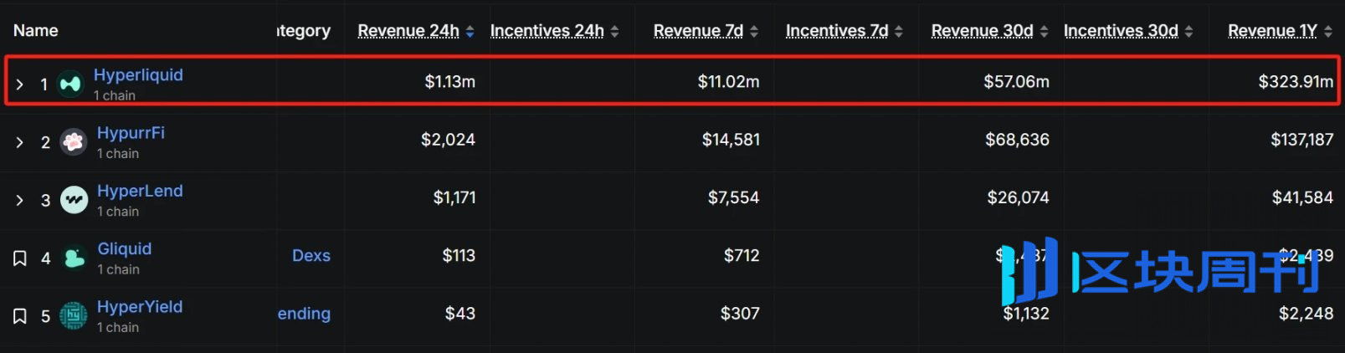This screenshot has width=1345, height=353.
Task: Click the Hyperliquid protocol logo icon
Action: (70, 84)
